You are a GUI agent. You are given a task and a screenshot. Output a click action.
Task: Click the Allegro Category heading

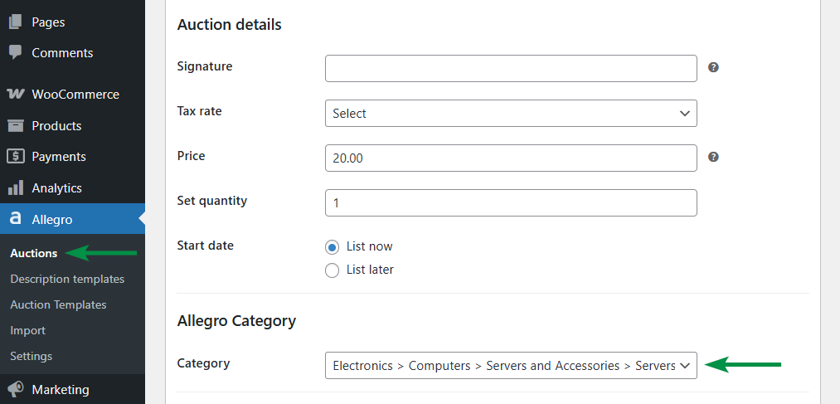tap(236, 321)
